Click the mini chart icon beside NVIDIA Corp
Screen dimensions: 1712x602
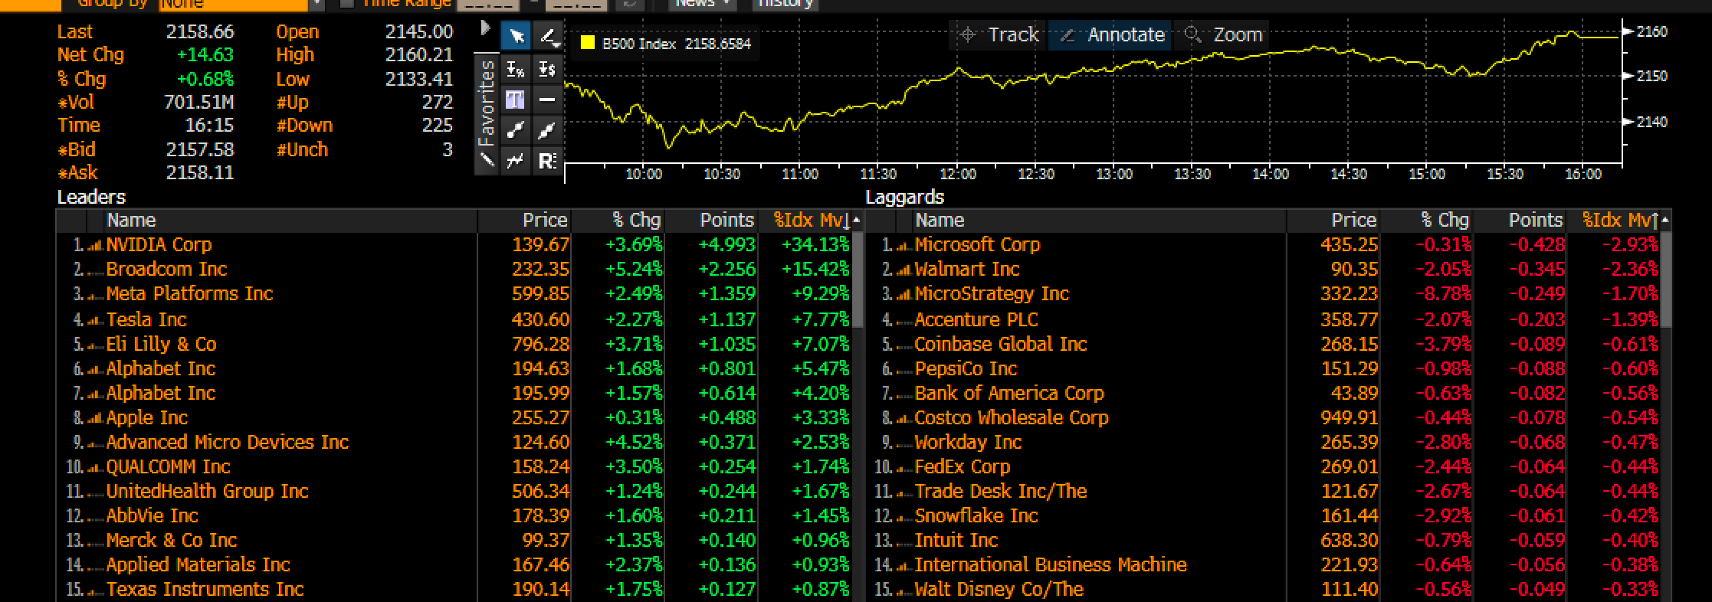(x=95, y=246)
